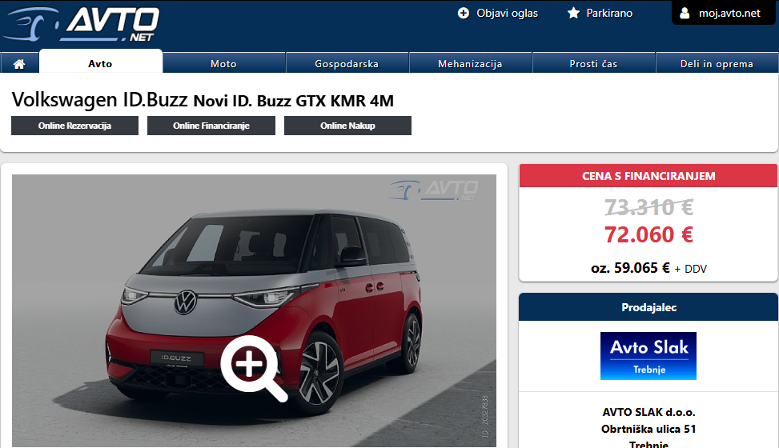Click the Online Rezervacija button
The image size is (779, 448).
pyautogui.click(x=74, y=126)
